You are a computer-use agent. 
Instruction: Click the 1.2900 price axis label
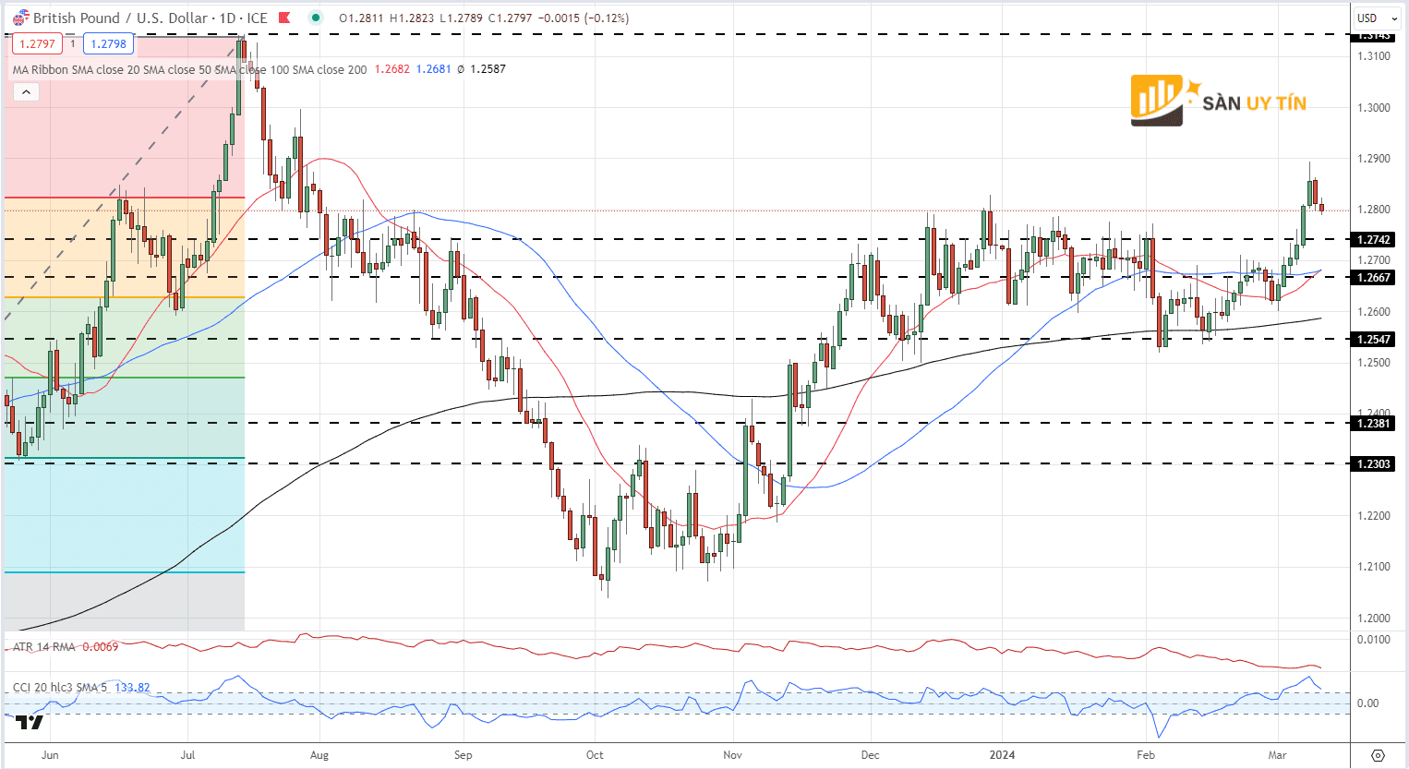point(1373,159)
